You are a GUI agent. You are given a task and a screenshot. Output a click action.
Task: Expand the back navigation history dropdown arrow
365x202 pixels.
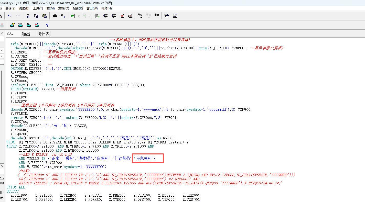(79, 16)
